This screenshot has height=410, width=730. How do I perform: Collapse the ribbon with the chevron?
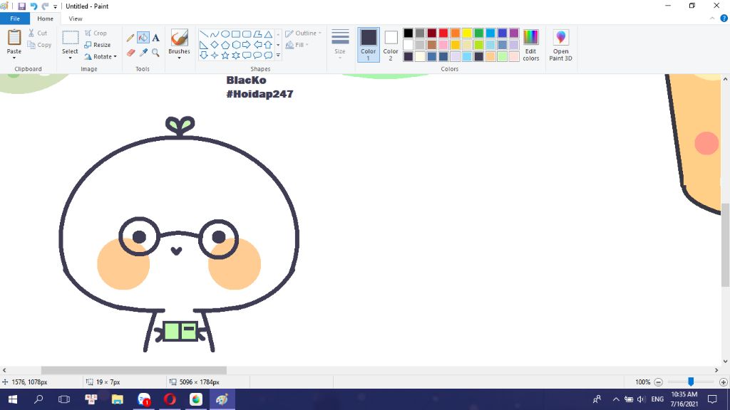pyautogui.click(x=712, y=19)
